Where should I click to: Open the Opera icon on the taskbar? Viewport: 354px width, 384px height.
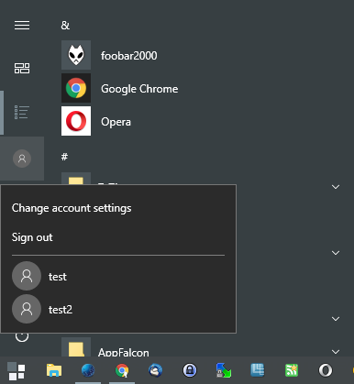[326, 370]
